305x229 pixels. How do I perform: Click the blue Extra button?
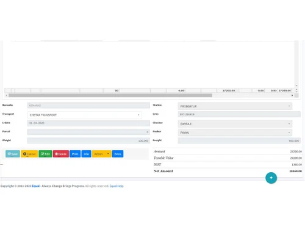[118, 154]
